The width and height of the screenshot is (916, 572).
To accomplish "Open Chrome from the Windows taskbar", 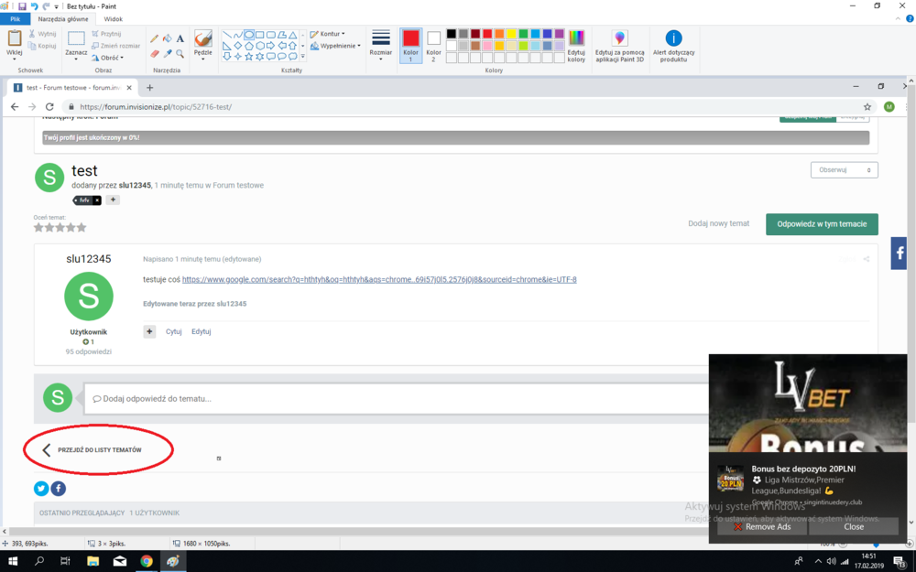I will (x=147, y=561).
